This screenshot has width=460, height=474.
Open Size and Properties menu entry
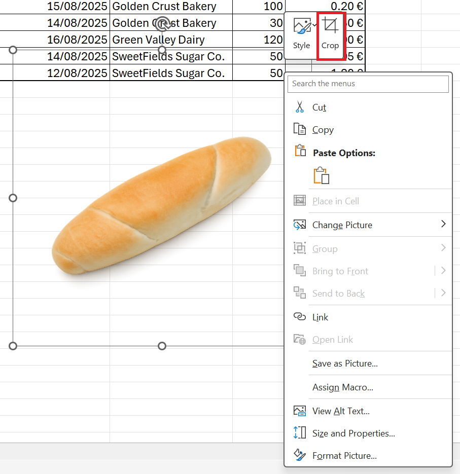click(x=368, y=433)
